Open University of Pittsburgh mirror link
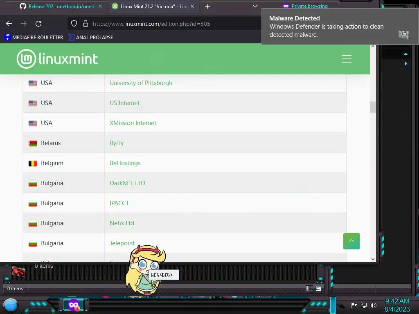This screenshot has height=314, width=419. (x=141, y=83)
